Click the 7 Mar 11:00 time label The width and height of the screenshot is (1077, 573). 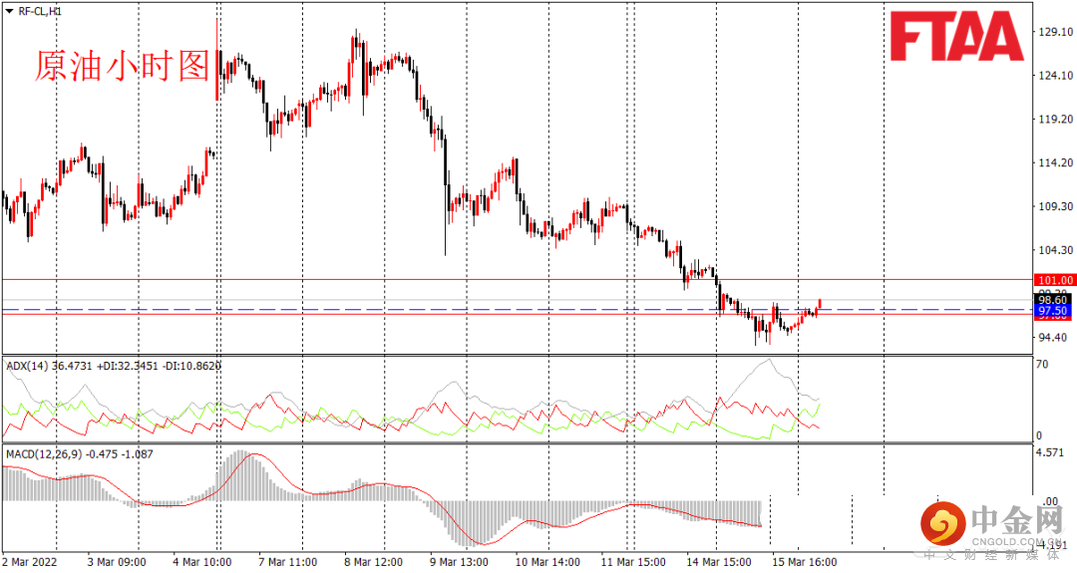[x=288, y=562]
